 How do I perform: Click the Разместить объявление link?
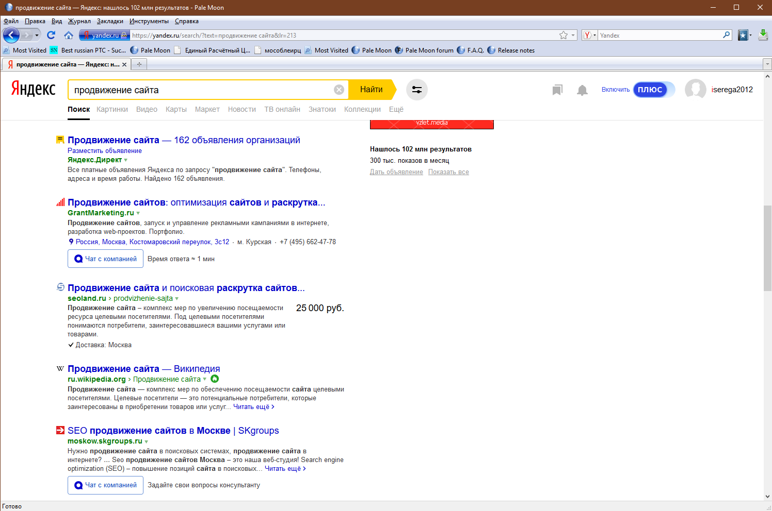[105, 151]
